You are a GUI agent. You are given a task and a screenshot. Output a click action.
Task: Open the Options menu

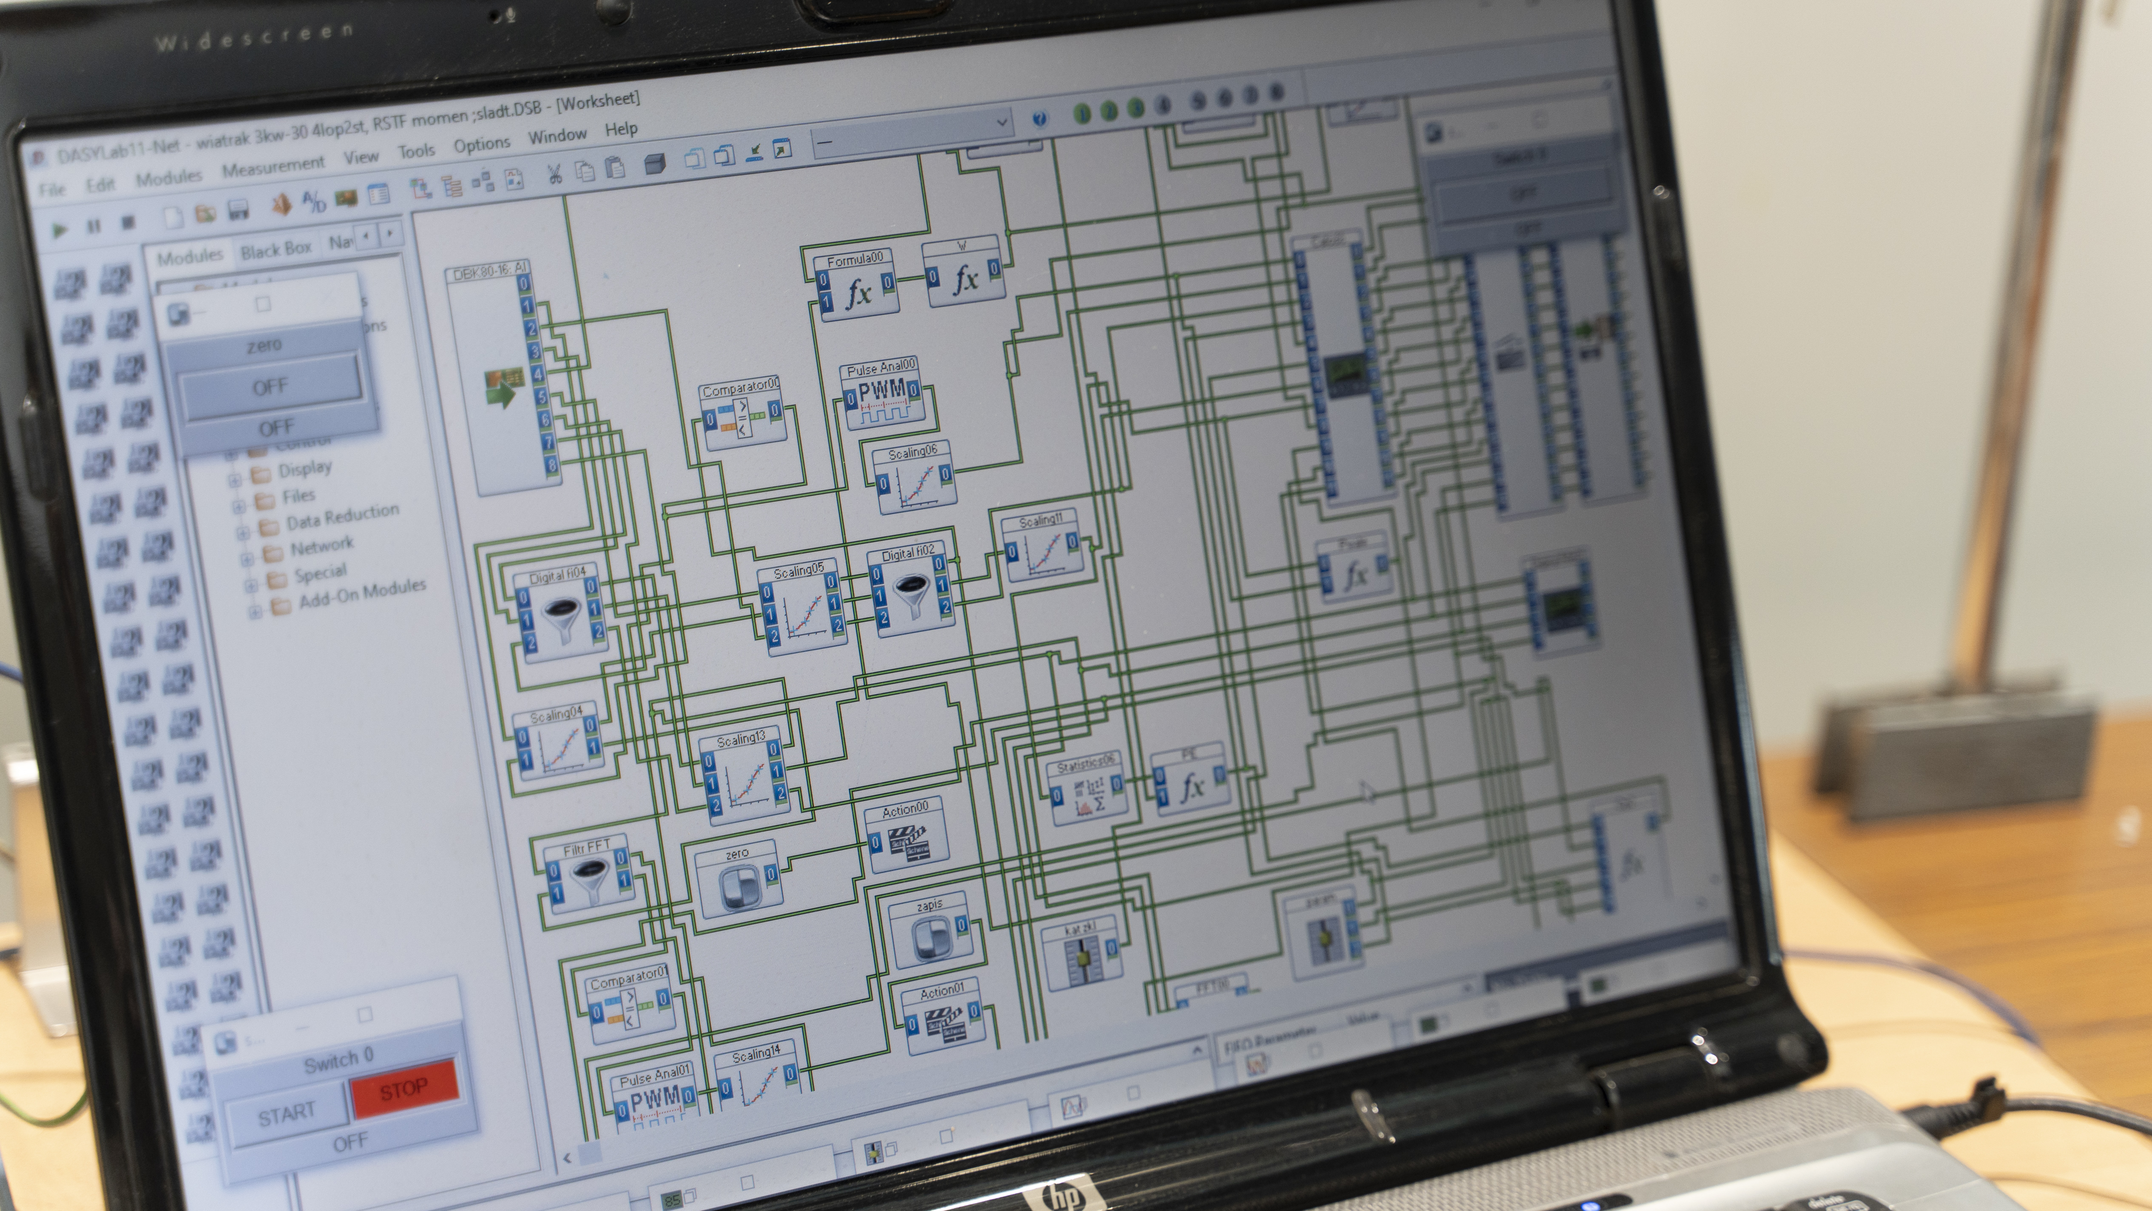482,144
